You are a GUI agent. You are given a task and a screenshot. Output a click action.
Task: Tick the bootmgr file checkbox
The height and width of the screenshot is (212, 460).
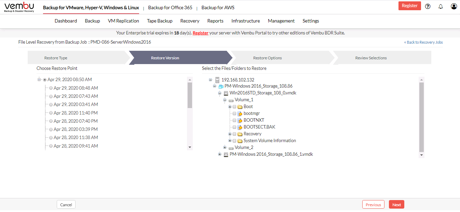point(234,113)
